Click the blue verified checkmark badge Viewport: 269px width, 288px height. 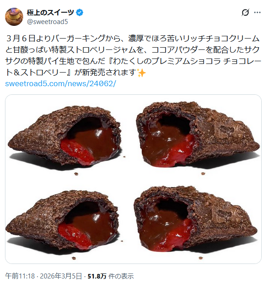79,13
